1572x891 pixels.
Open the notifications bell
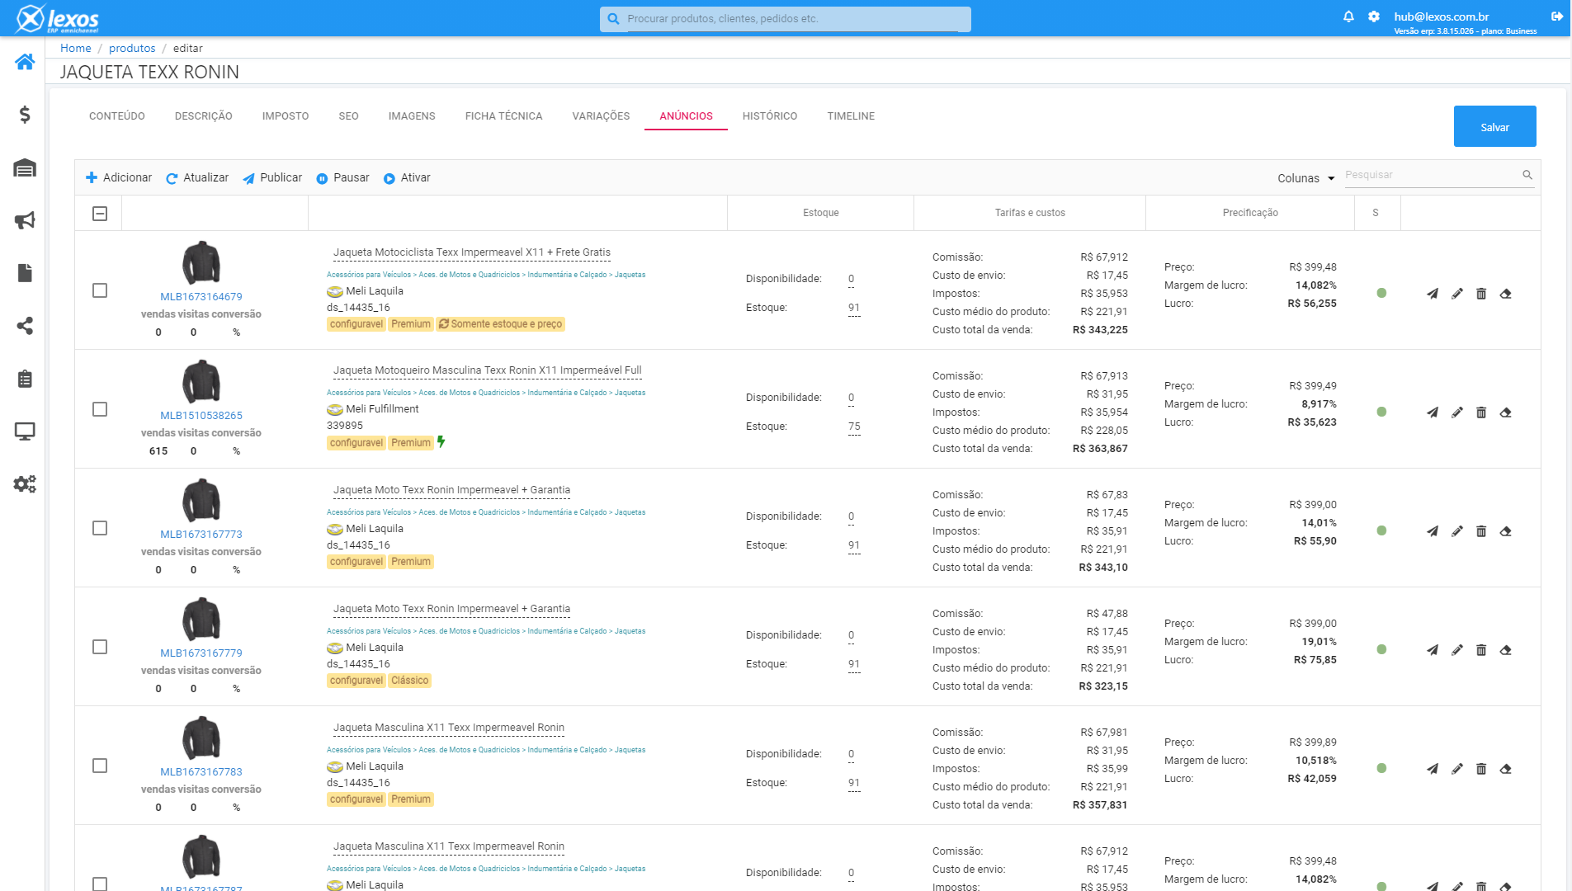[x=1348, y=16]
